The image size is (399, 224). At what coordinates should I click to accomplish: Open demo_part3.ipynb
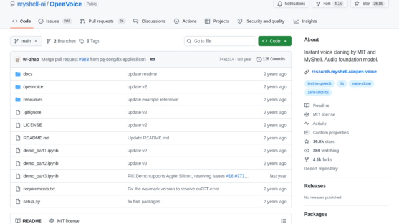(x=41, y=176)
